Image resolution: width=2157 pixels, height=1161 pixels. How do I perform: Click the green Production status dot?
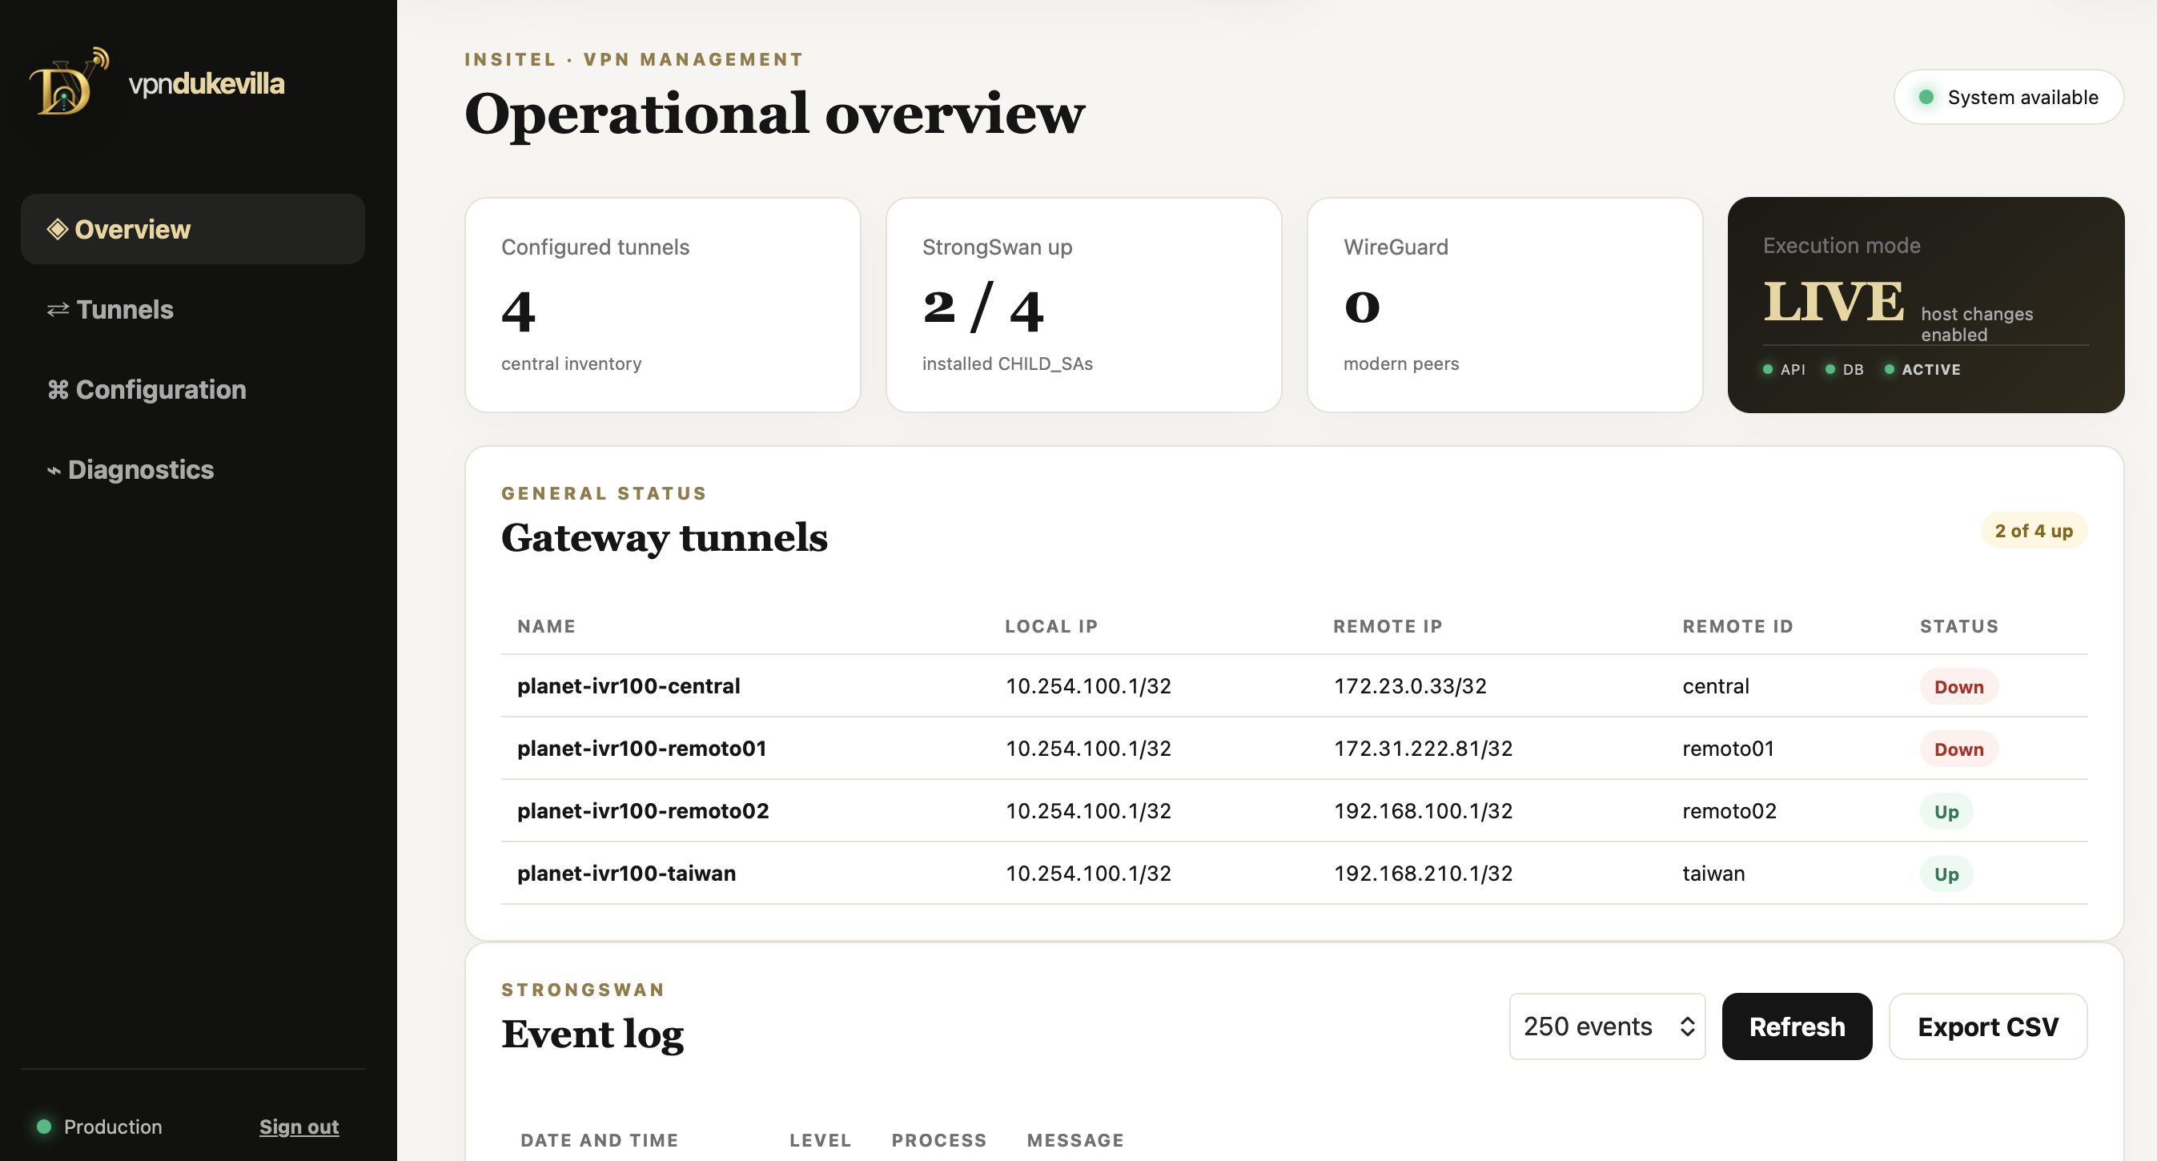point(44,1127)
